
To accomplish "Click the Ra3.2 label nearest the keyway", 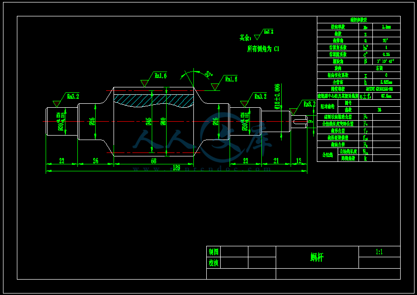I will tap(309, 104).
